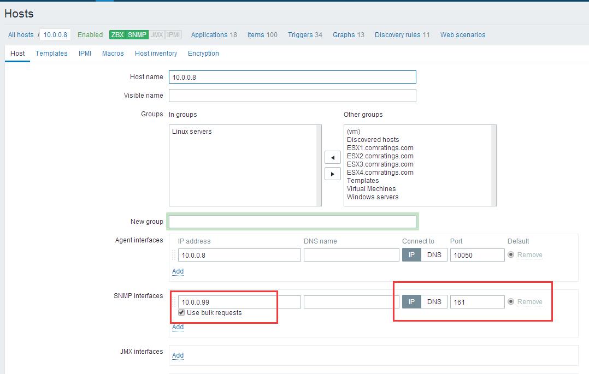589x374 pixels.
Task: Toggle Use bulk requests checkbox
Action: (x=181, y=312)
